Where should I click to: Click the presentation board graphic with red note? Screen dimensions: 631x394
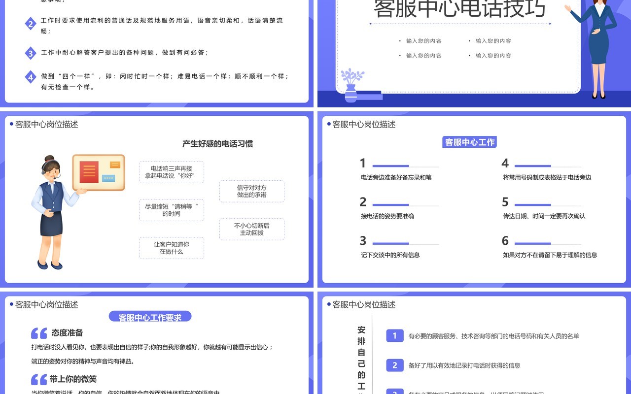tap(99, 172)
